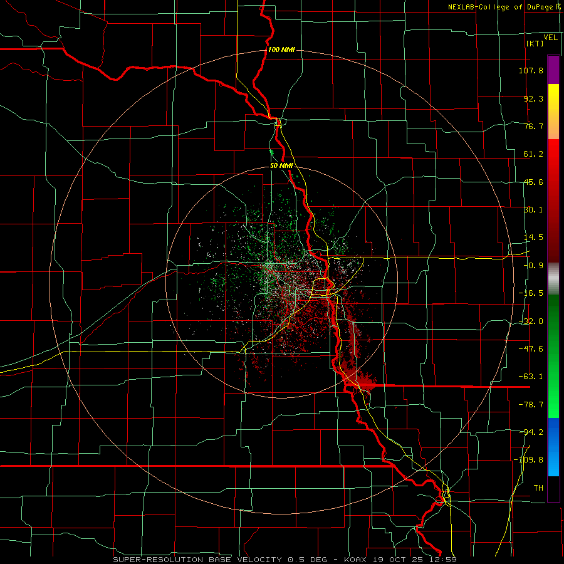Click the 100 NMI range ring label
Screen dimensions: 564x564
coord(281,50)
